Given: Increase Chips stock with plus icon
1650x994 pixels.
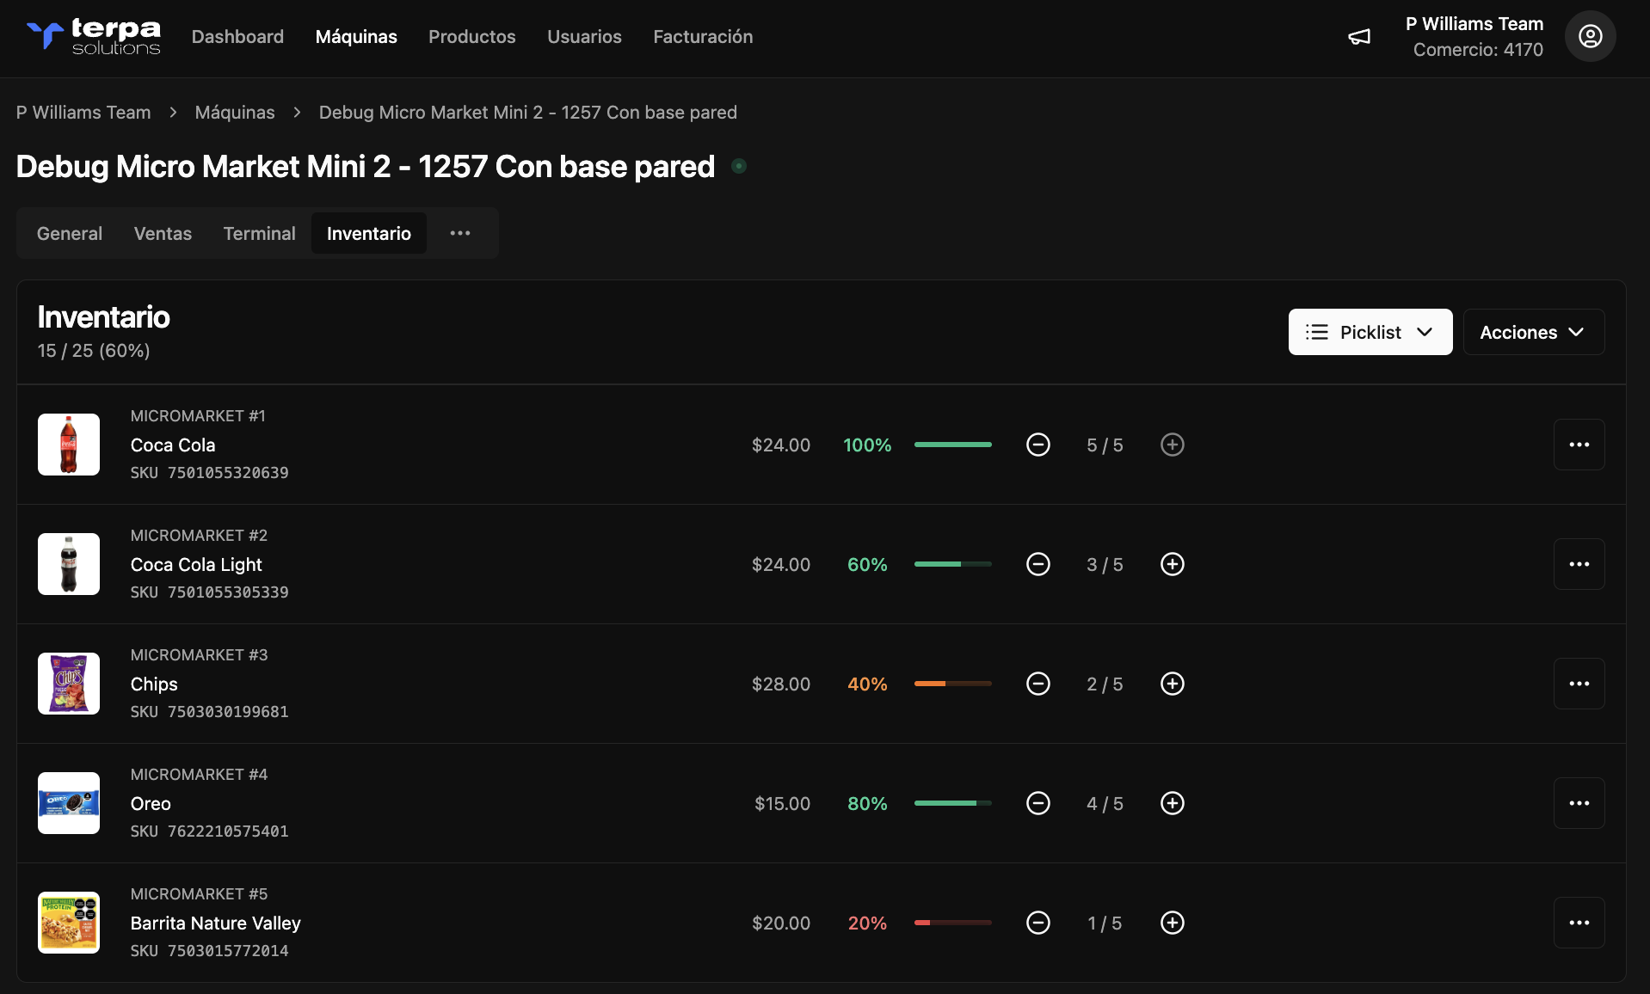Looking at the screenshot, I should click(1173, 684).
